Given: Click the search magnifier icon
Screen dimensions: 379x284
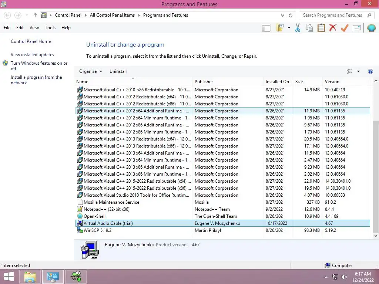Looking at the screenshot, I should click(x=369, y=15).
